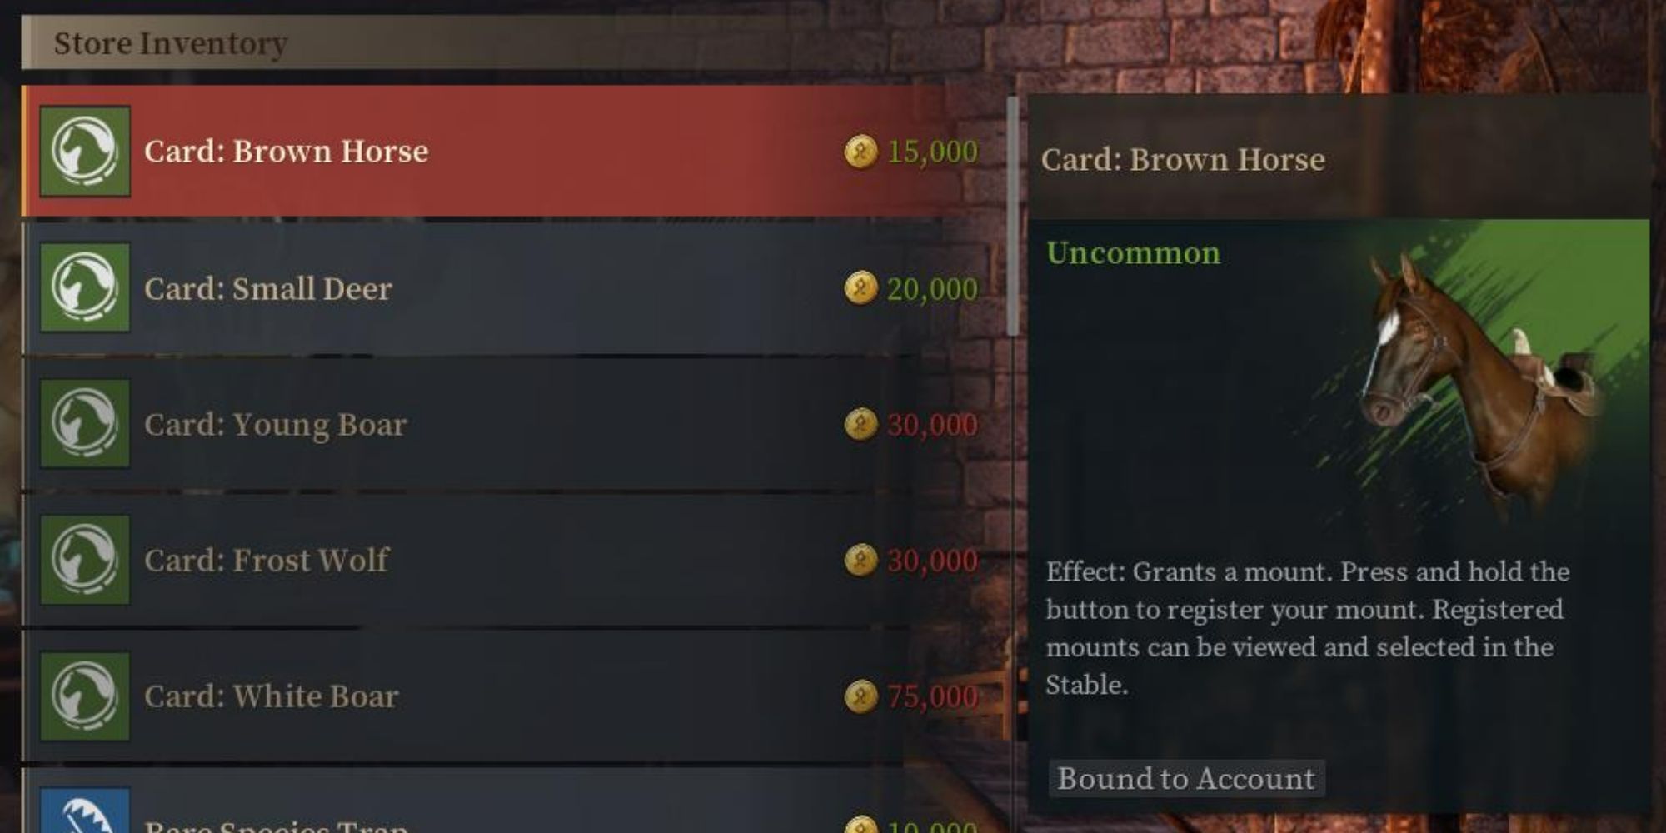
Task: Click the Uncommon rarity label
Action: (1131, 253)
